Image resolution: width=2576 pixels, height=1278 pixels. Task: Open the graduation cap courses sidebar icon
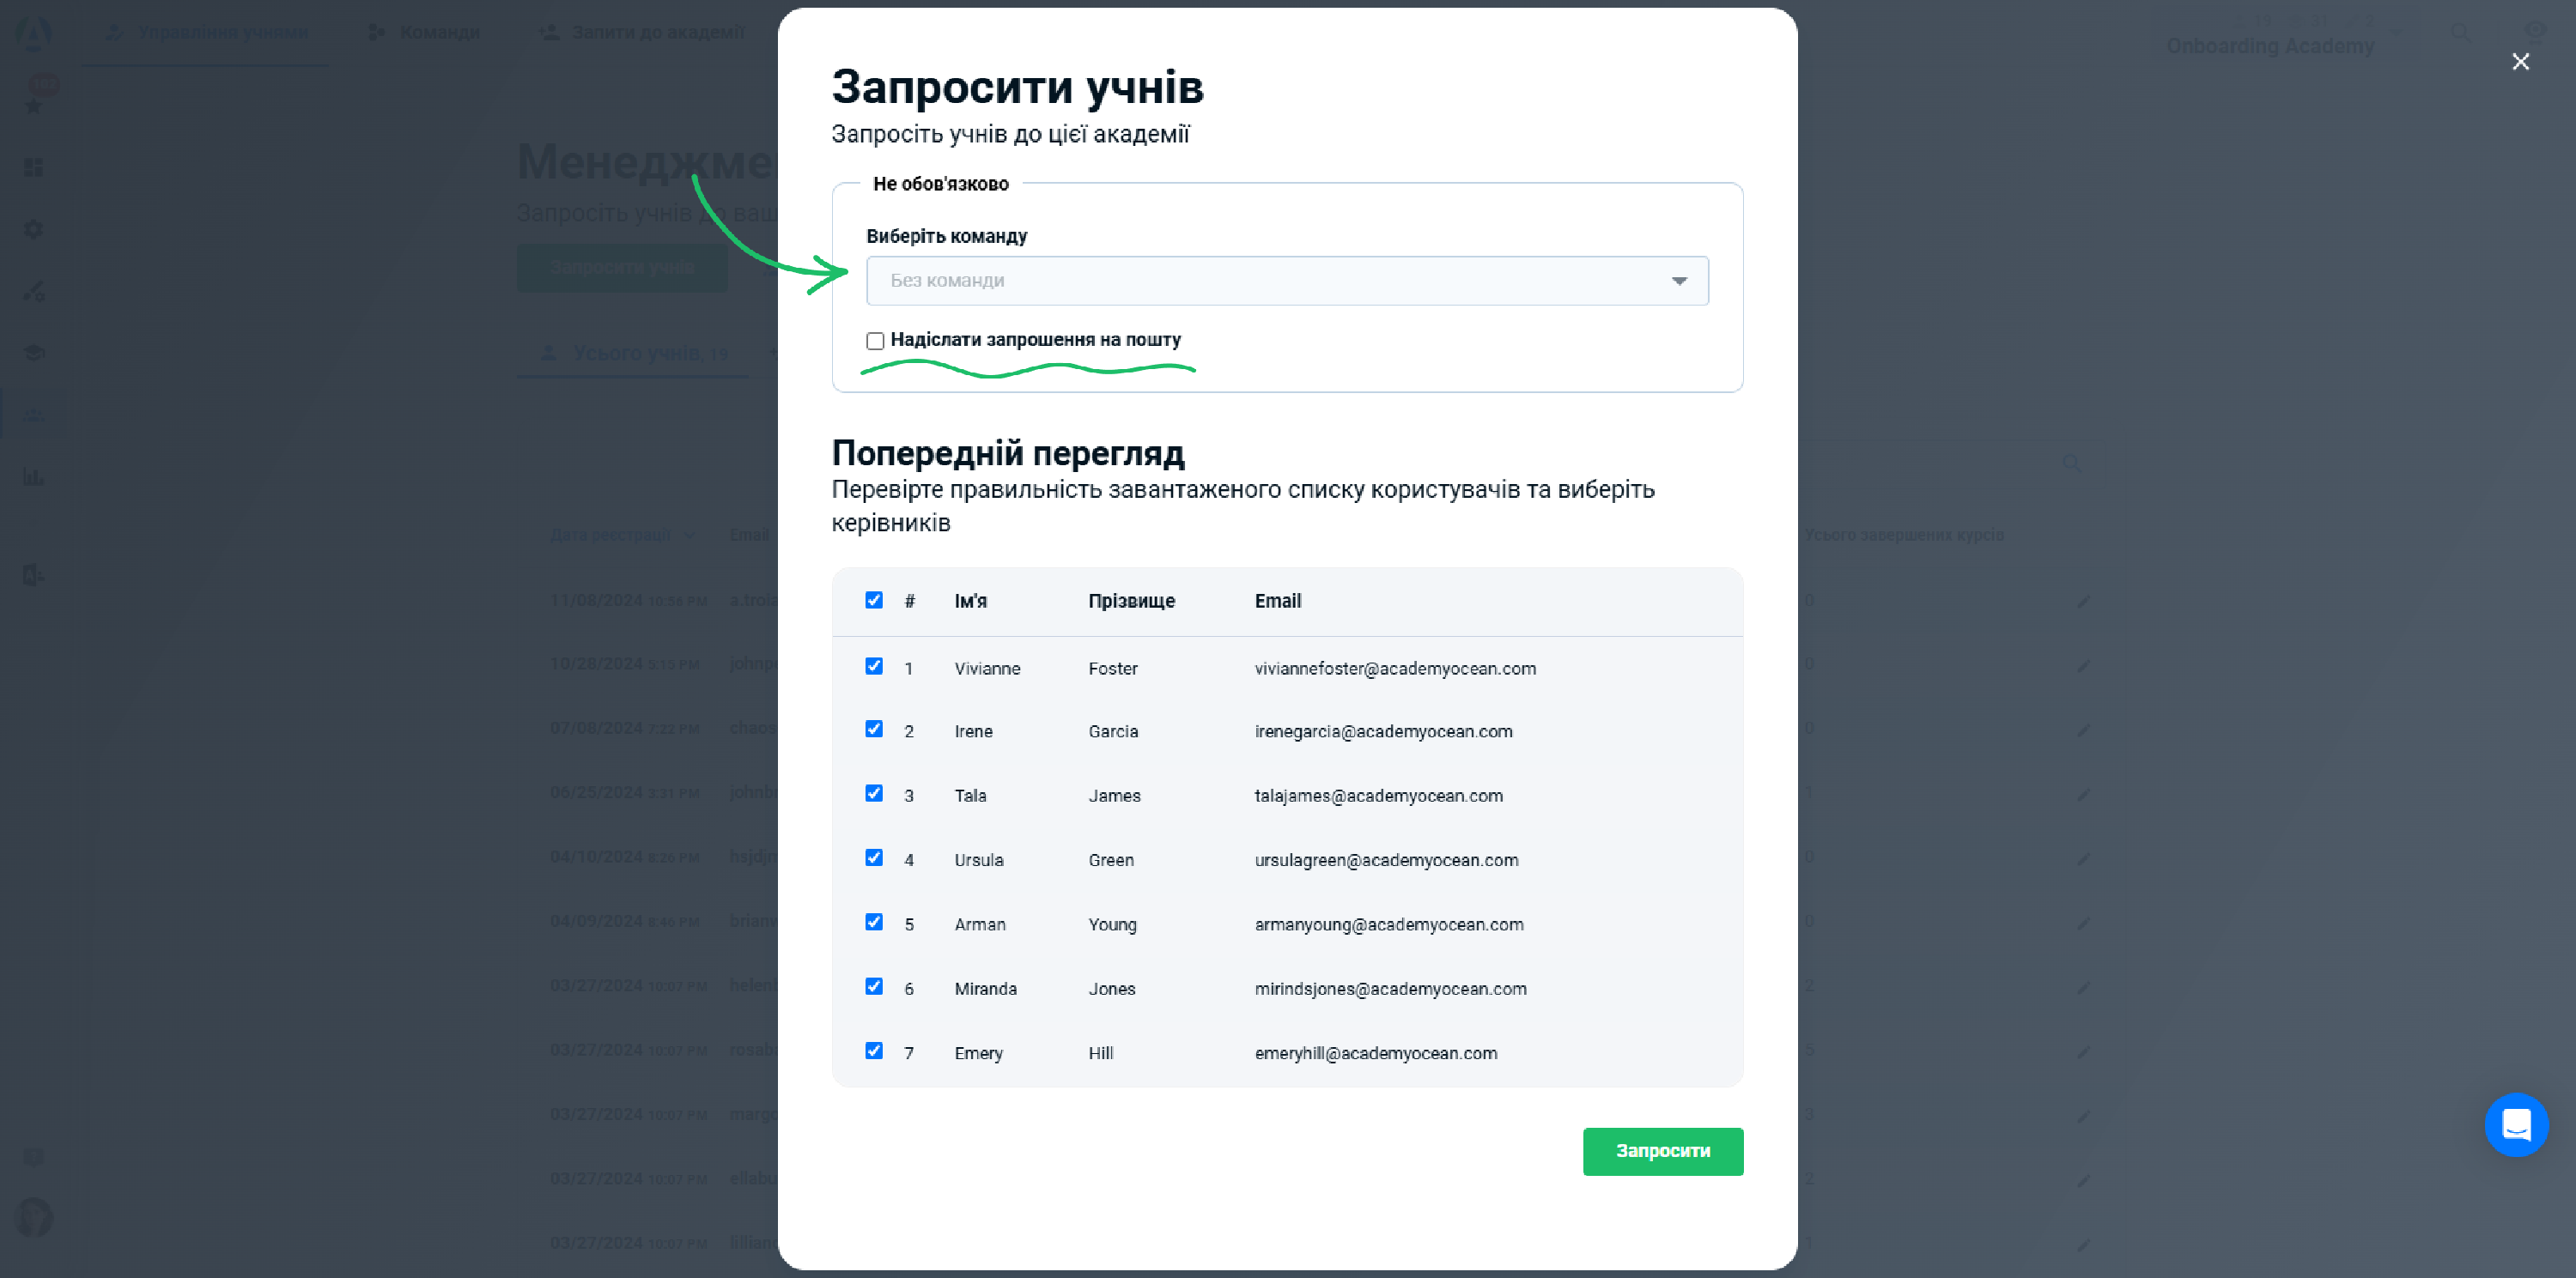click(34, 353)
